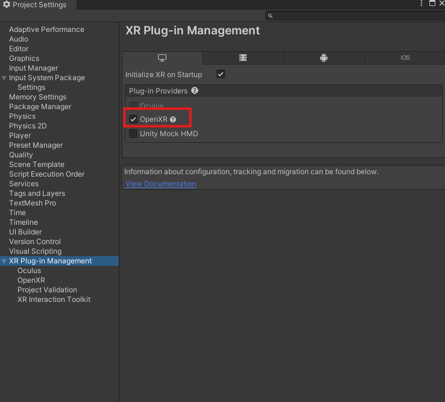The height and width of the screenshot is (402, 445).
Task: Toggle Initialize XR on Startup checkbox
Action: point(221,74)
